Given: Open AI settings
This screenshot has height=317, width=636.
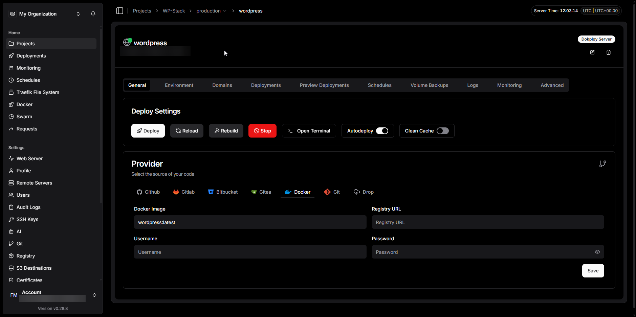Looking at the screenshot, I should point(51,231).
